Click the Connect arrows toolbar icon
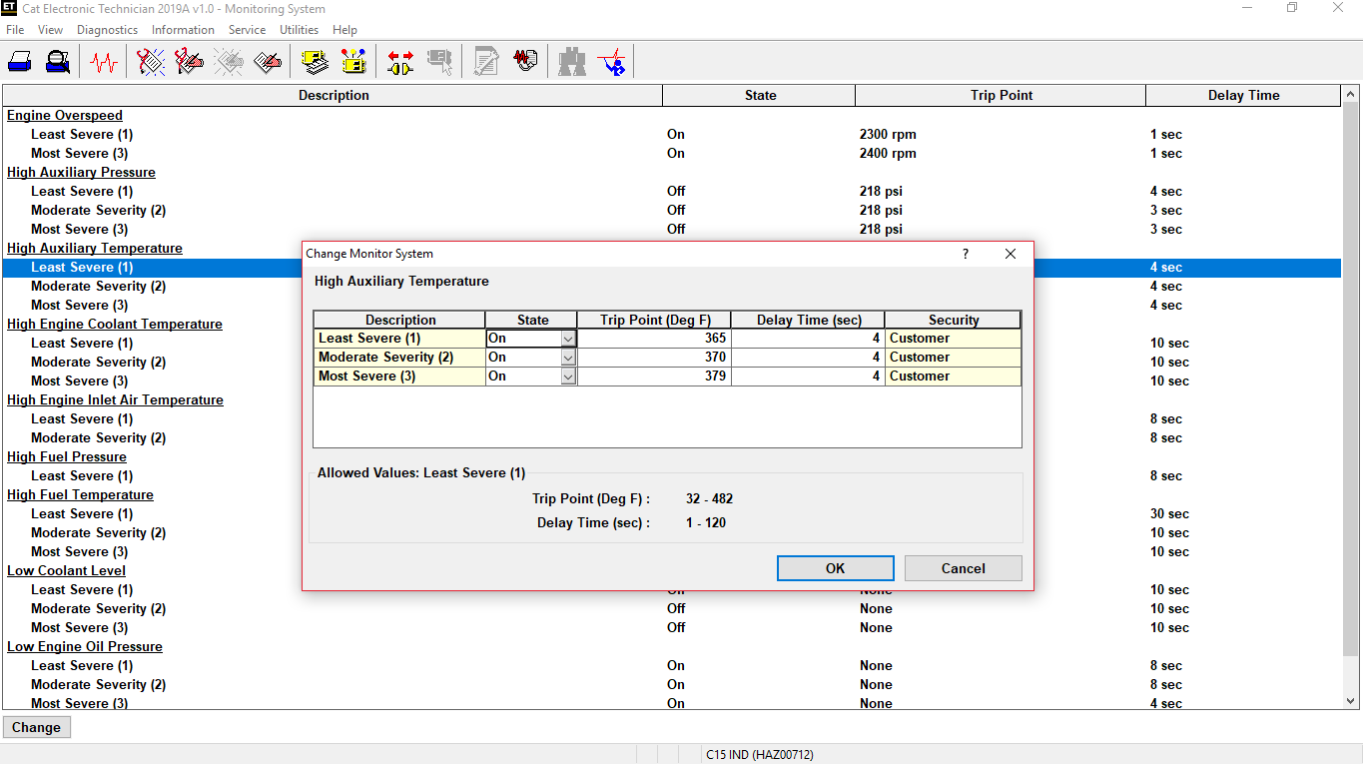Screen dimensions: 1363x766 pos(399,61)
